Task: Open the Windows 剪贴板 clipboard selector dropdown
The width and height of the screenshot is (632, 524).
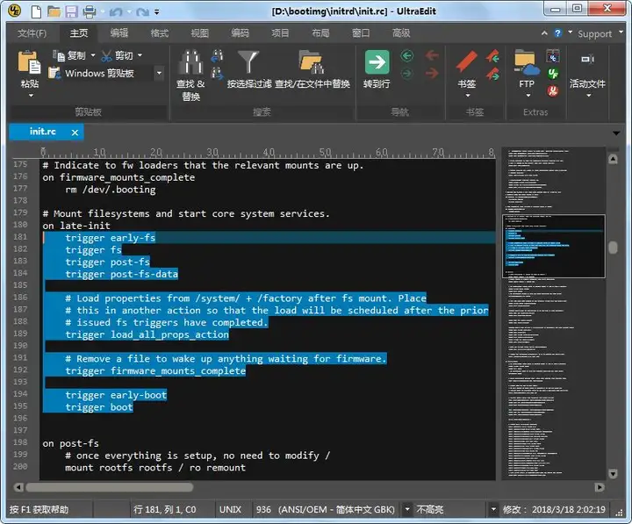Action: [159, 73]
